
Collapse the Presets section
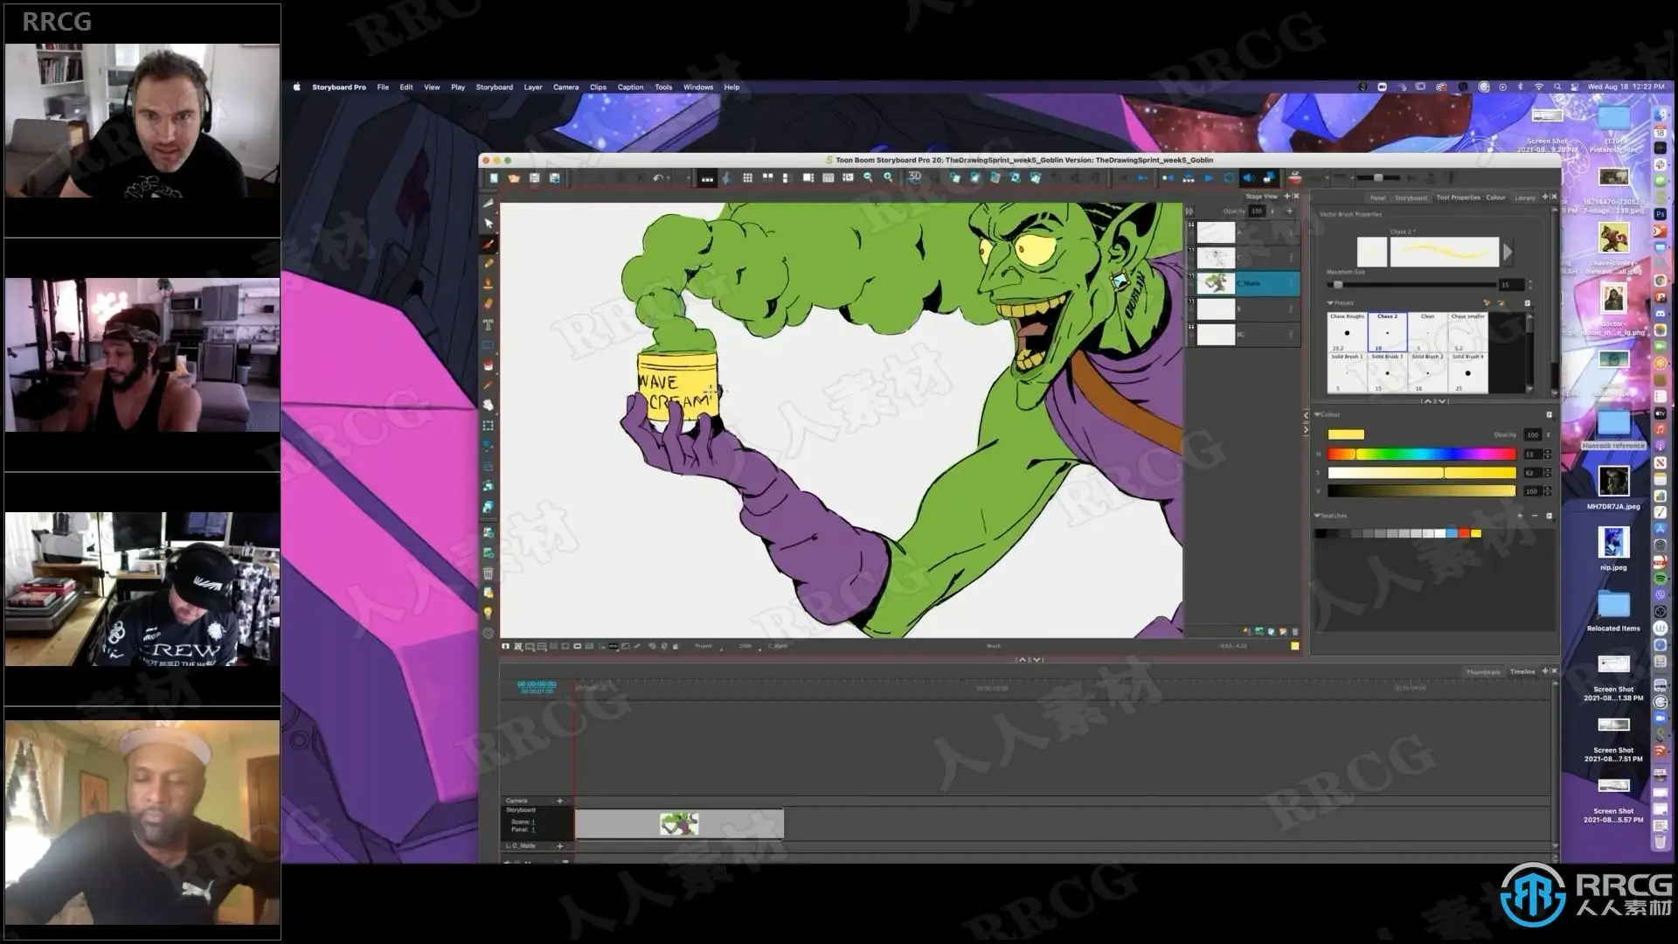pos(1330,303)
